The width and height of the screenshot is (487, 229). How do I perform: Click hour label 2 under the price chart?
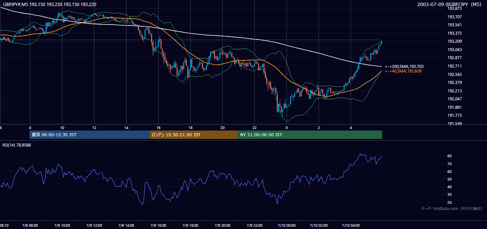(319, 128)
